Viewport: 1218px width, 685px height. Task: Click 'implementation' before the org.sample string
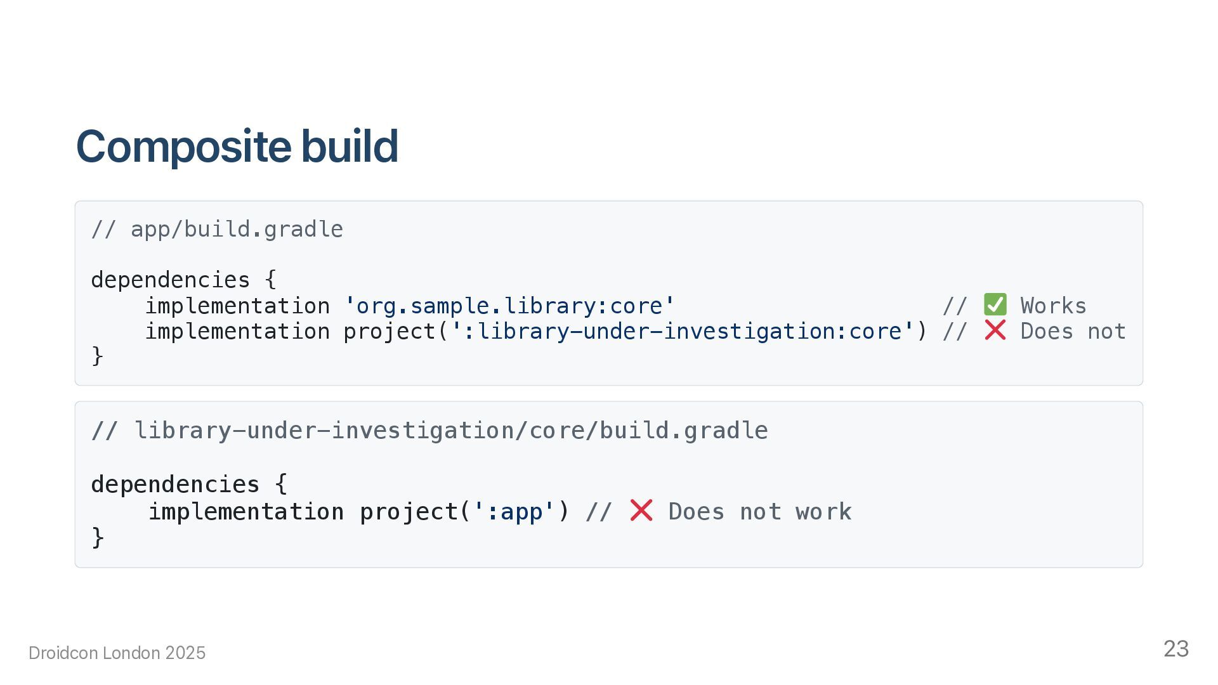[237, 306]
